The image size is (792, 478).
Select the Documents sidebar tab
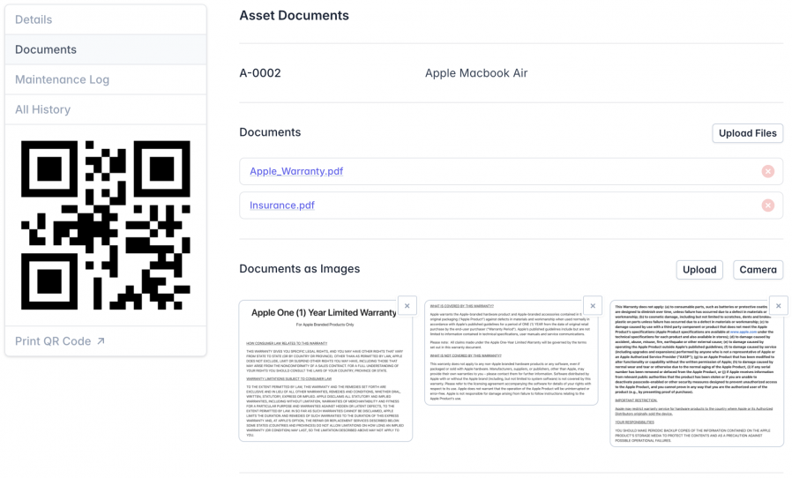106,49
